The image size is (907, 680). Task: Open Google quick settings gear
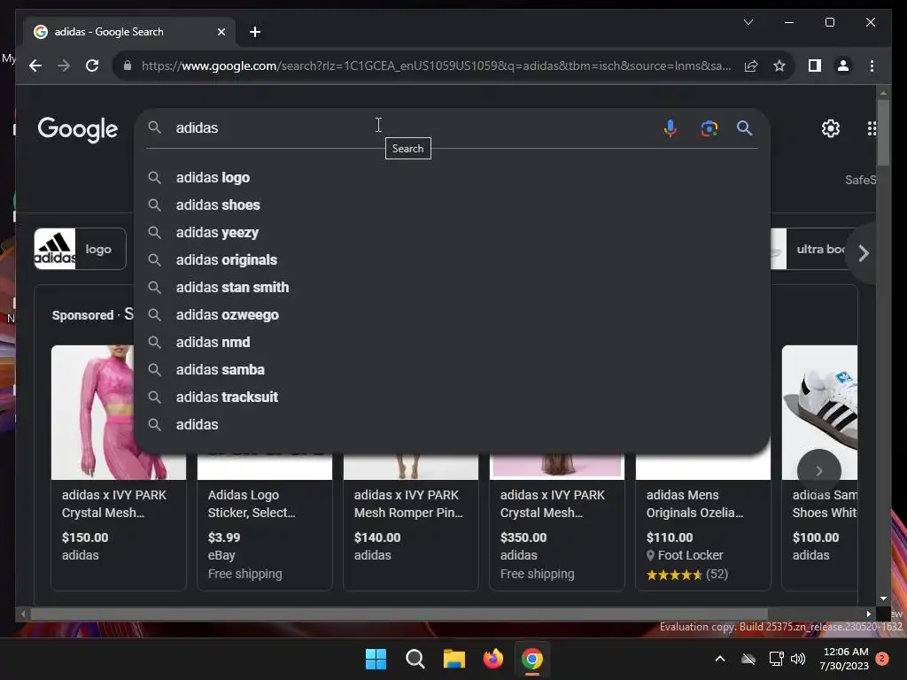[831, 128]
